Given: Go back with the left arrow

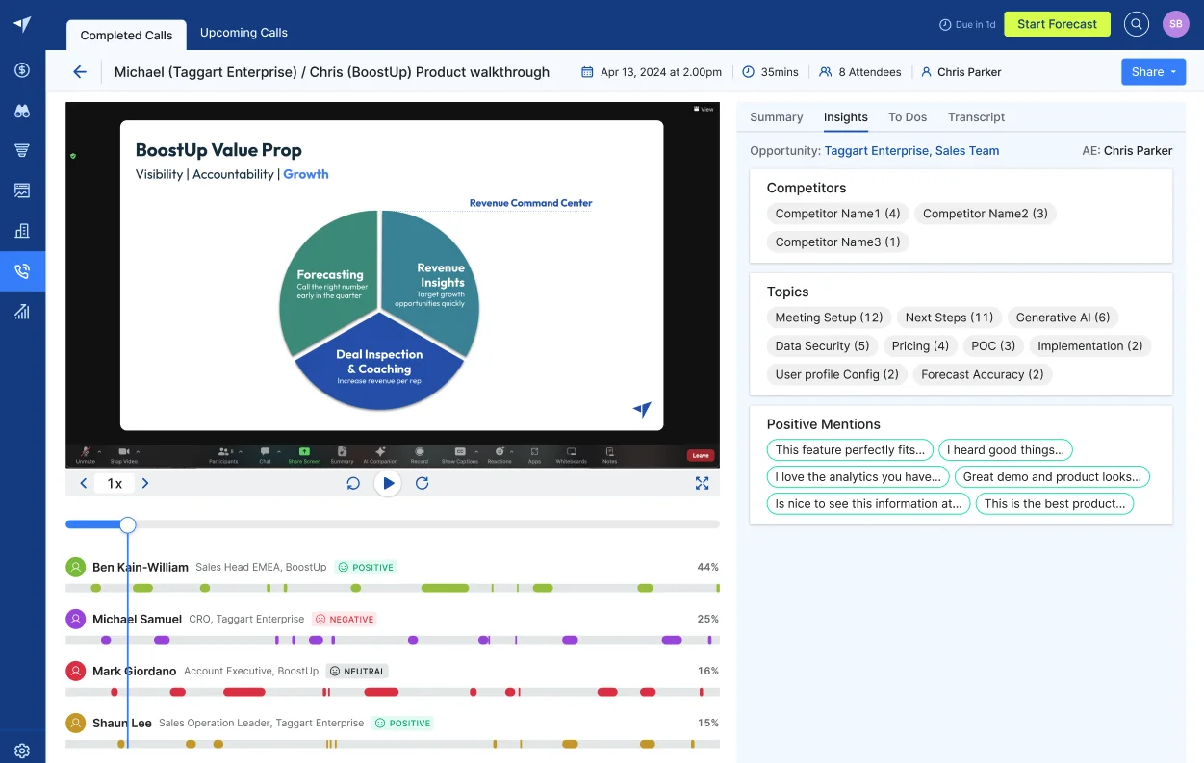Looking at the screenshot, I should click(80, 72).
